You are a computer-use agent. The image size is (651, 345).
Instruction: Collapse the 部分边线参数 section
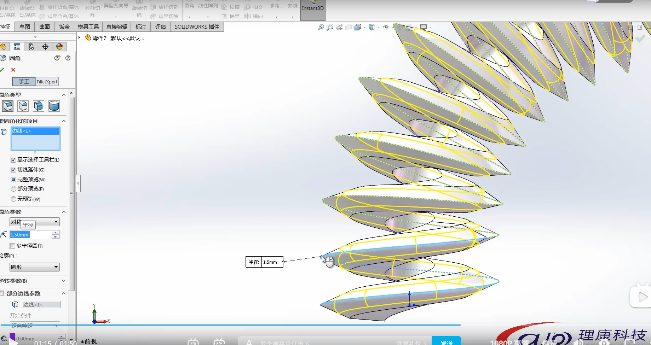click(64, 293)
